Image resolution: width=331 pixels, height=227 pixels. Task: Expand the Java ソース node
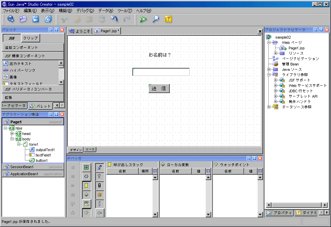point(269,69)
